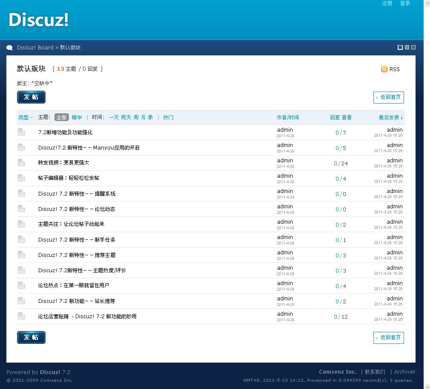
Task: Click the Discuz! link in Powered by footer
Action: [x=50, y=372]
